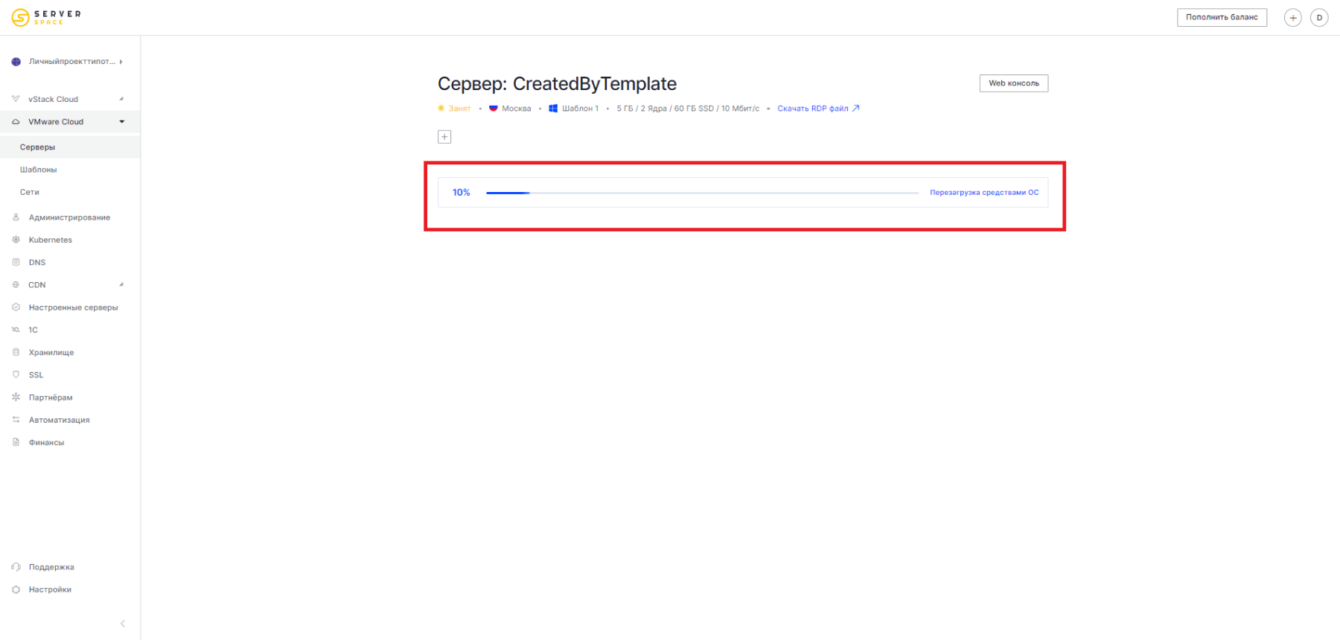Open the plus create menu in header
Viewport: 1340px width, 640px height.
[1293, 18]
